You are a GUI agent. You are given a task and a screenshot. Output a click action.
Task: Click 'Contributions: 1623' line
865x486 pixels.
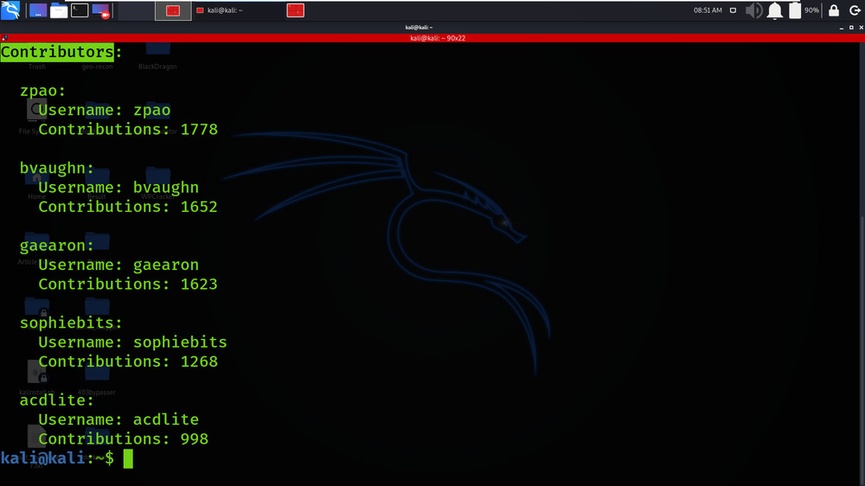128,285
